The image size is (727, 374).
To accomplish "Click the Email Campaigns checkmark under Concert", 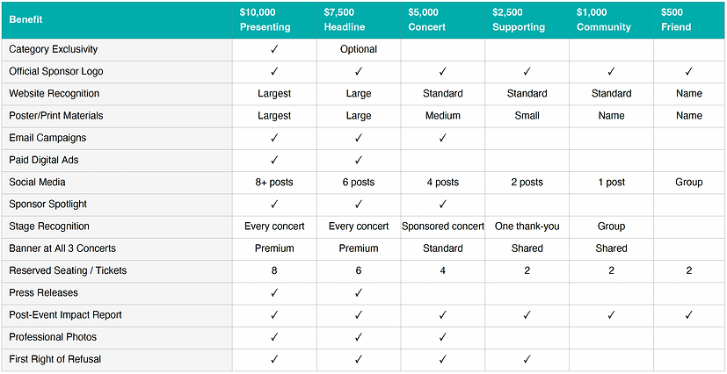I will (x=442, y=138).
